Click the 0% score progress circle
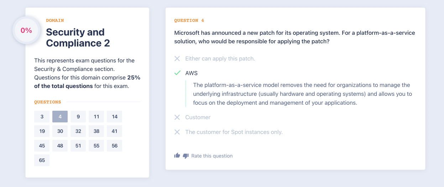 pyautogui.click(x=26, y=31)
